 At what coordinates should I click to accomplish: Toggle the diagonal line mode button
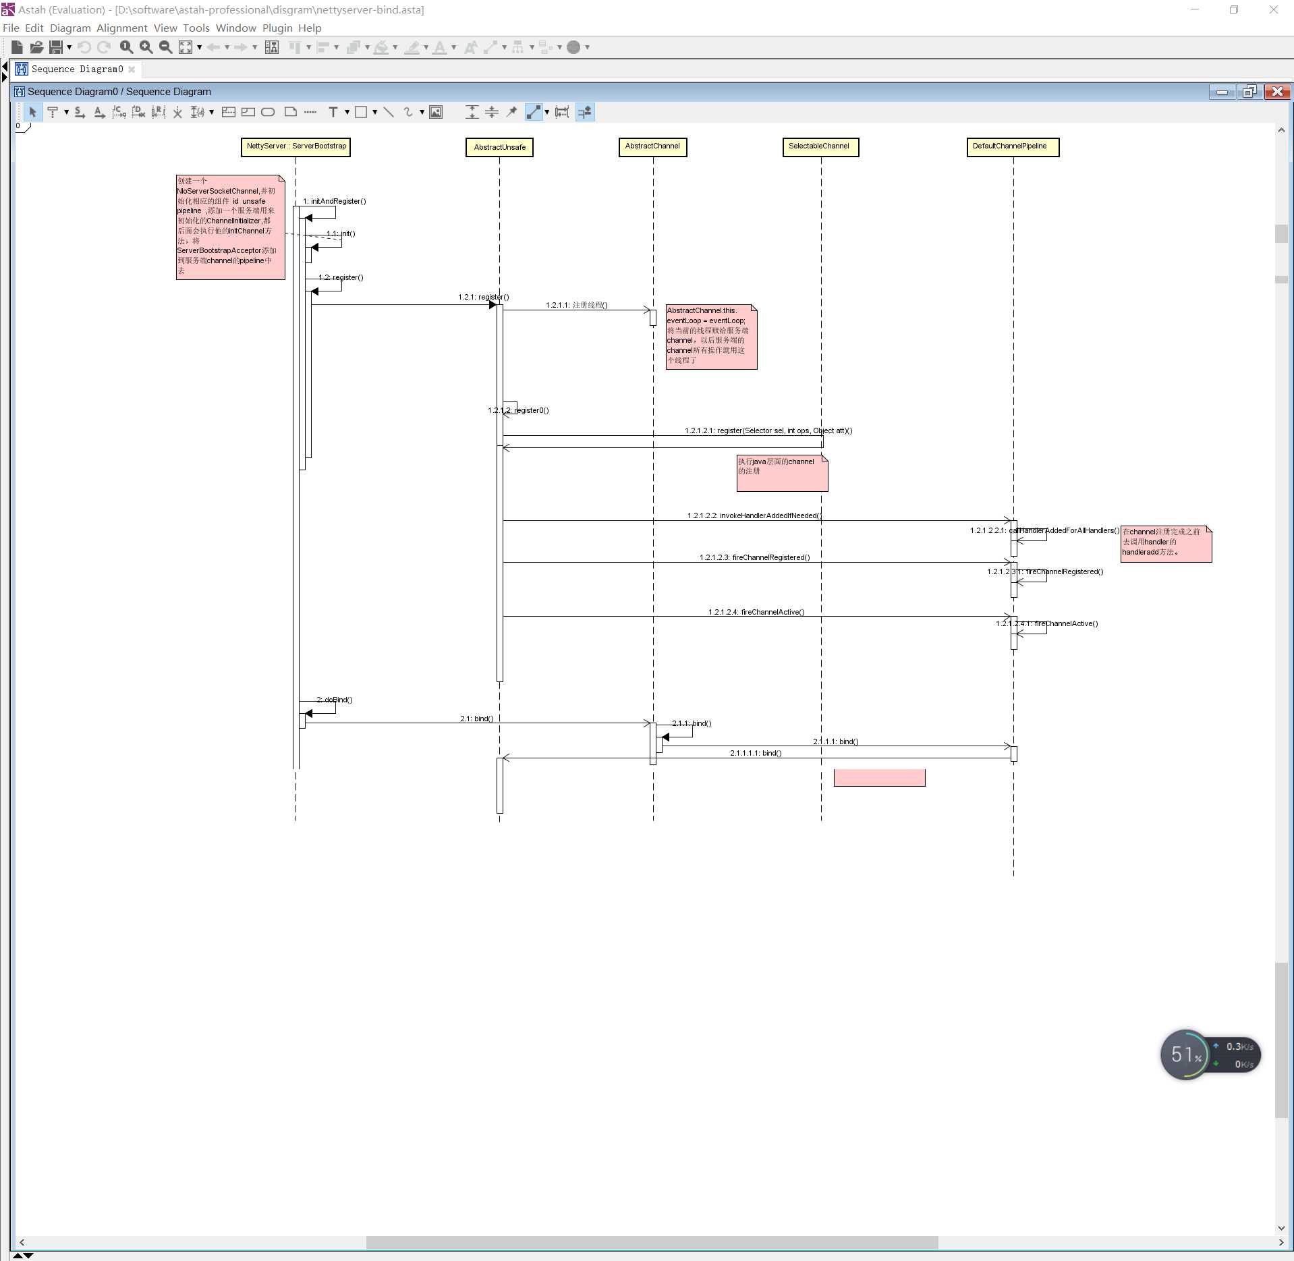coord(534,112)
